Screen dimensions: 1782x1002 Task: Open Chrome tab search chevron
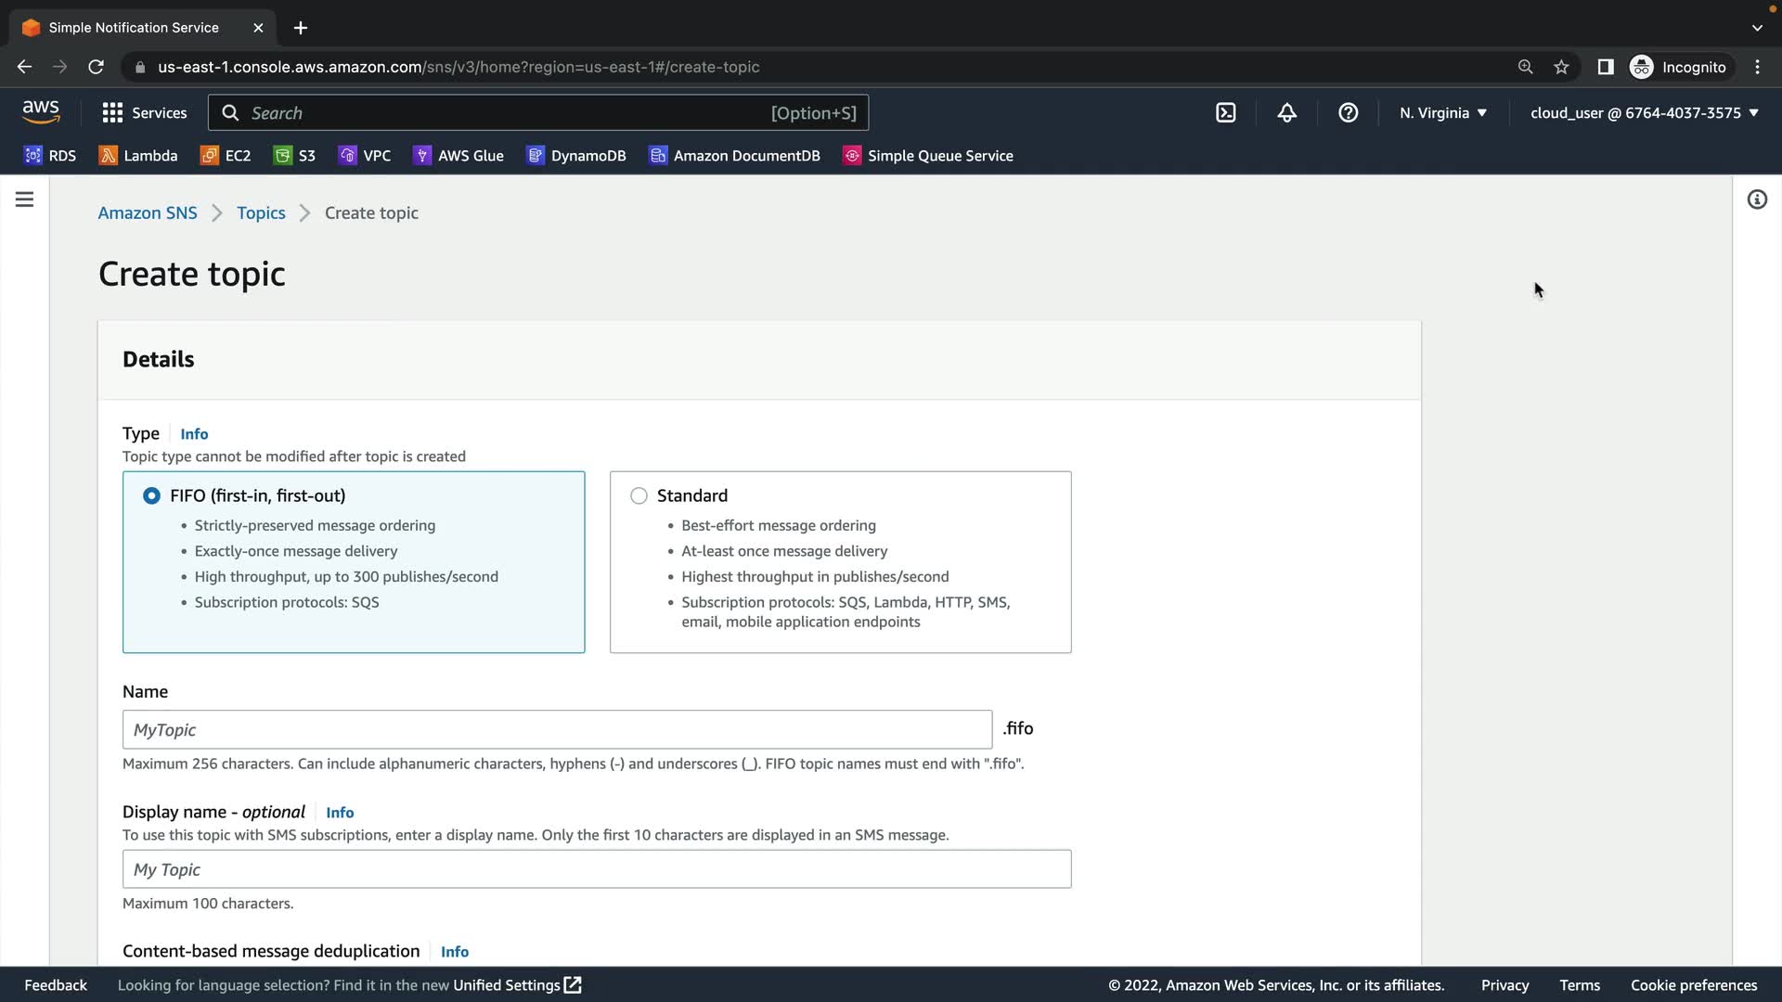[1757, 28]
